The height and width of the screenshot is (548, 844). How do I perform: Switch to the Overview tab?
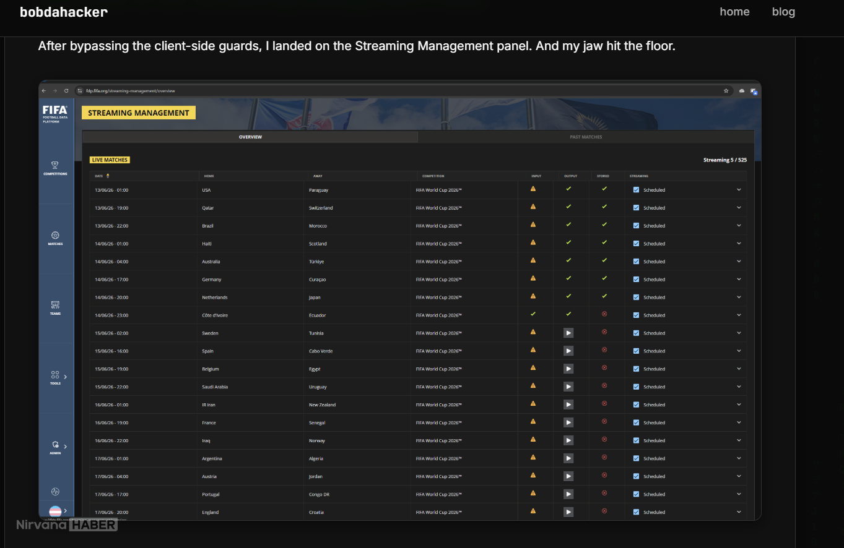[250, 137]
